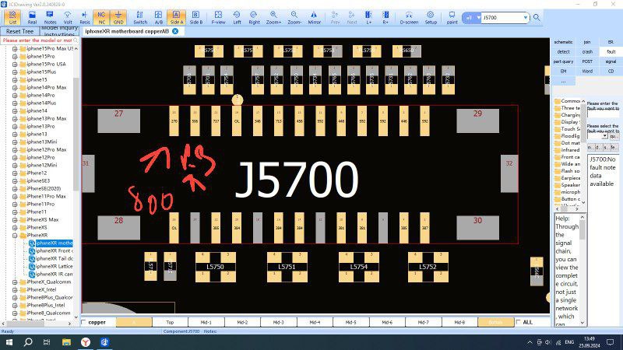Click the Word button
Image resolution: width=623 pixels, height=350 pixels.
coord(587,72)
